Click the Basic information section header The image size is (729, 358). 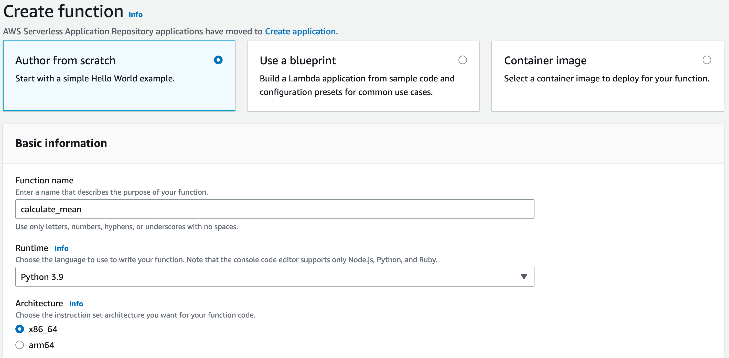point(61,143)
